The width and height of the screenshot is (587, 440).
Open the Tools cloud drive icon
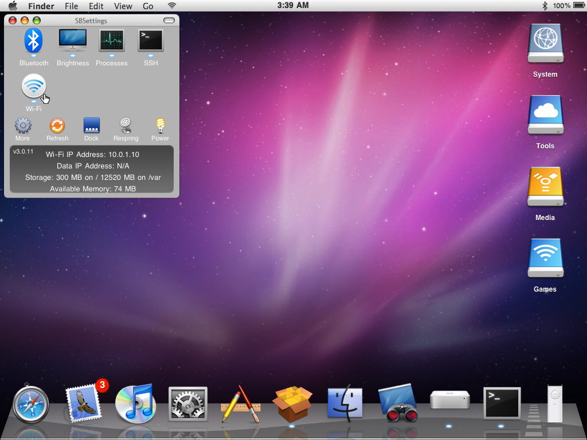(546, 115)
